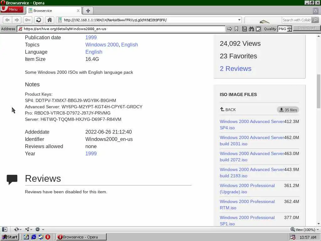This screenshot has width=321, height=241.
Task: Click scroll down arrow on page scrollbar
Action: (x=318, y=224)
